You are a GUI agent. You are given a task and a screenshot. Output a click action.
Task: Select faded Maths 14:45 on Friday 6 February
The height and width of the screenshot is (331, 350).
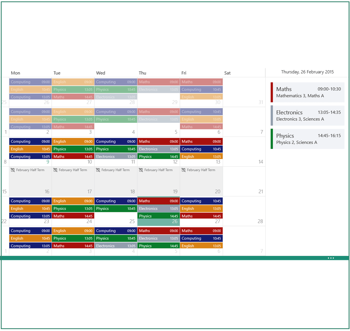coord(201,127)
